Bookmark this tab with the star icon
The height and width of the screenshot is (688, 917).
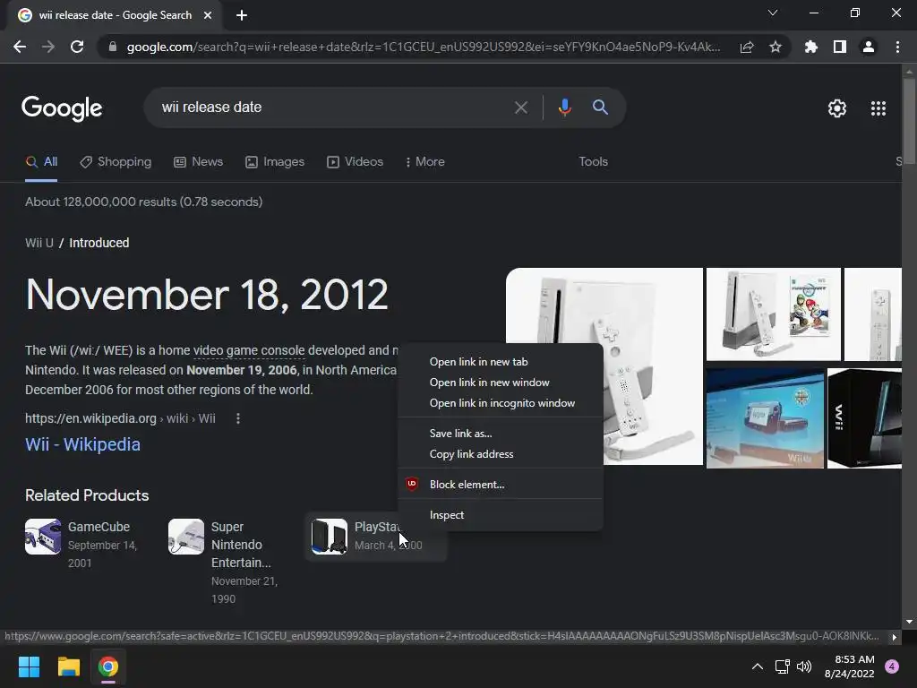pos(776,47)
